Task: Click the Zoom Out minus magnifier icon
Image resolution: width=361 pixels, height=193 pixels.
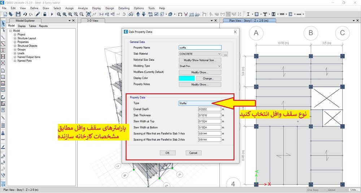Action: coord(82,14)
